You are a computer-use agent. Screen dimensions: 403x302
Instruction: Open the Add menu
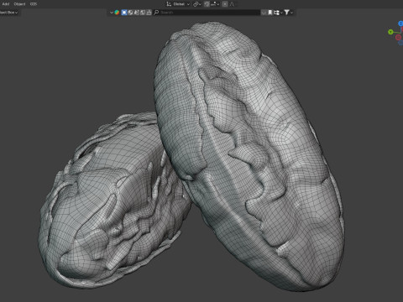click(x=6, y=4)
